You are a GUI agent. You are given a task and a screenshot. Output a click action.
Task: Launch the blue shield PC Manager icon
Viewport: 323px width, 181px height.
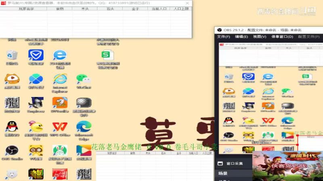click(x=36, y=55)
